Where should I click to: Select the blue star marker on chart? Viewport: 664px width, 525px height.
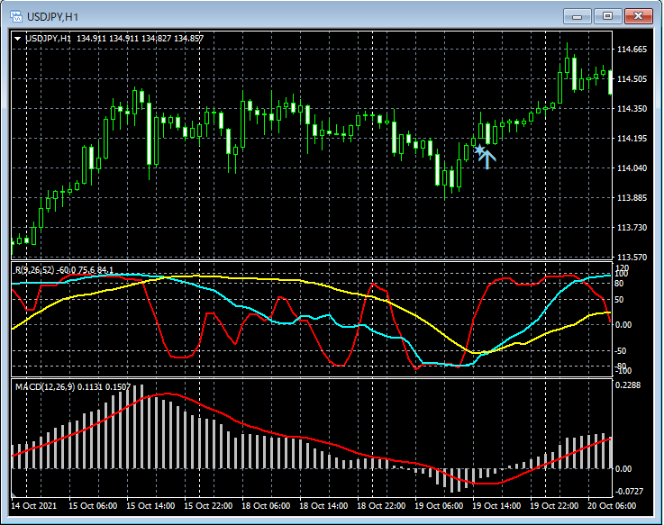coord(479,149)
